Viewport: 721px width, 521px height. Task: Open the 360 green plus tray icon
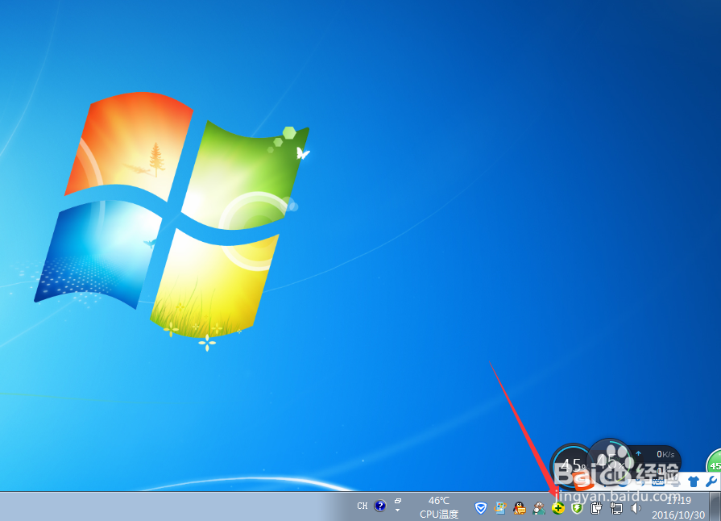click(x=558, y=508)
